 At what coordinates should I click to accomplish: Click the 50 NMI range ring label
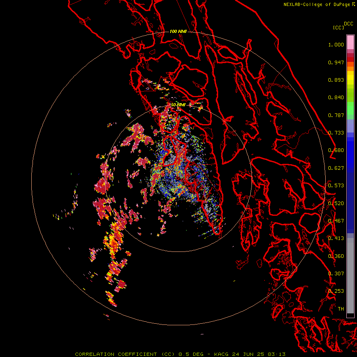click(178, 105)
